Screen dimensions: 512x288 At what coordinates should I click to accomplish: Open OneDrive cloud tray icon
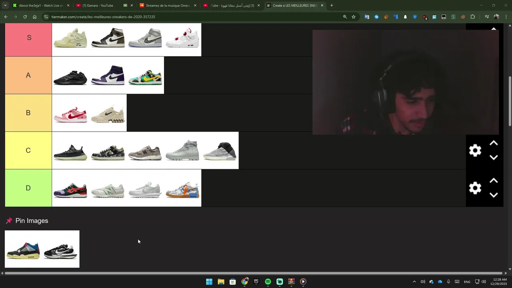point(440,282)
